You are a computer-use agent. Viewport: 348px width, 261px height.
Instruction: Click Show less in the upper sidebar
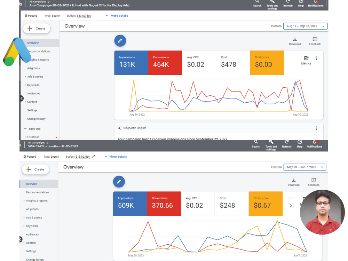(32, 129)
